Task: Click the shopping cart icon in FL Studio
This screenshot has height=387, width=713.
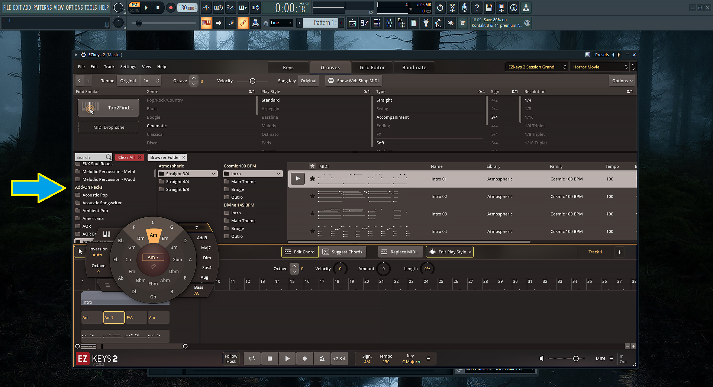Action: click(462, 23)
